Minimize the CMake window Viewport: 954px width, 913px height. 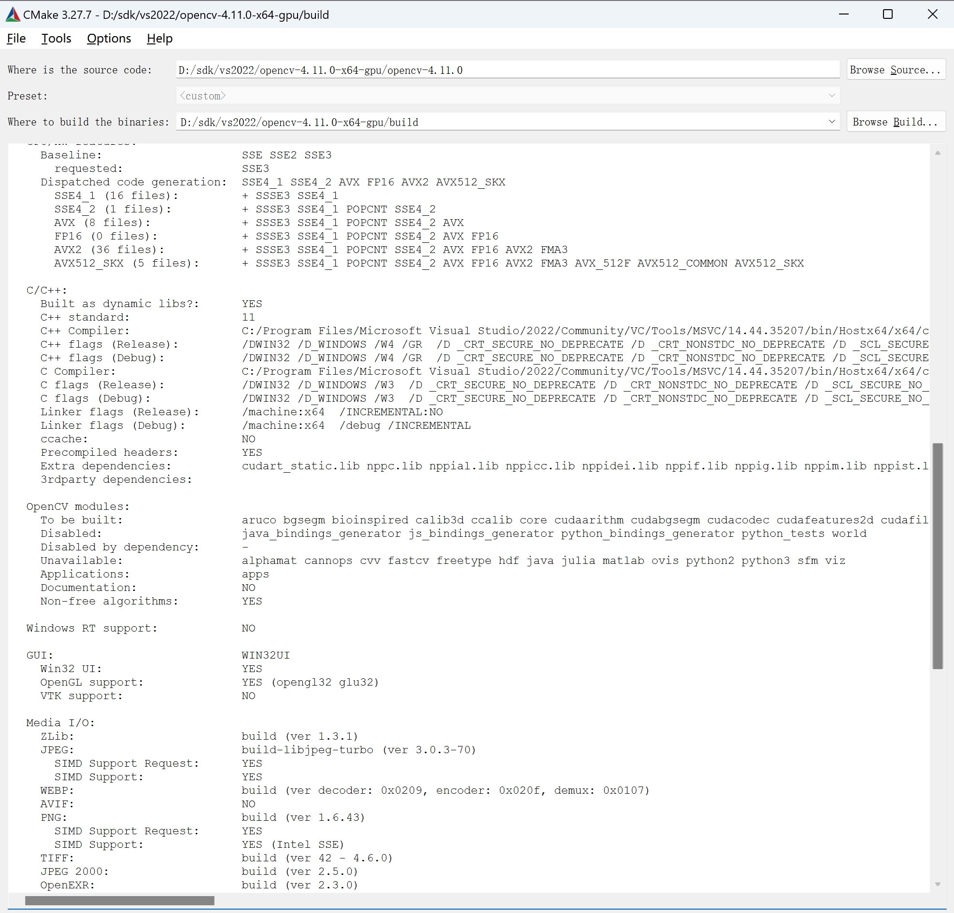click(843, 14)
